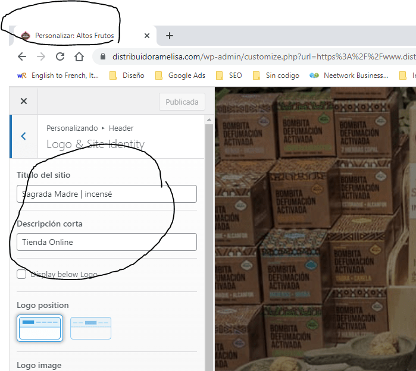Open the Sin codigo bookmarks folder
Image resolution: width=416 pixels, height=371 pixels.
(276, 76)
